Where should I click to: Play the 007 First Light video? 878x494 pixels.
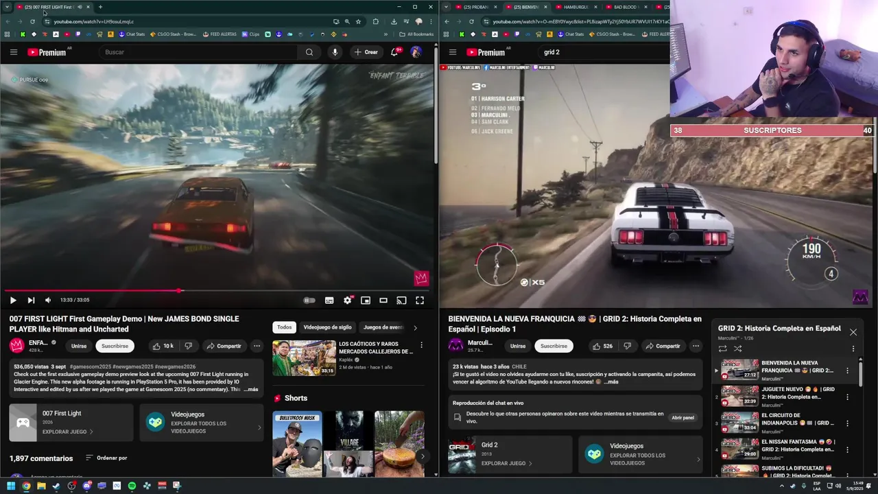point(13,300)
